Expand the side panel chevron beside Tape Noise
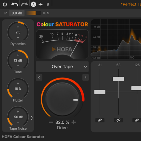Viewport: 141px width, 141px height. [32, 118]
